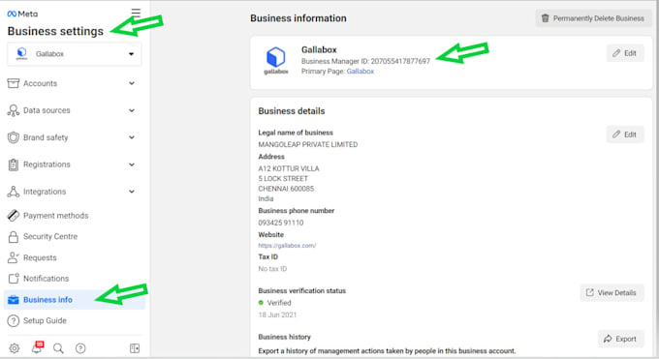The image size is (659, 359).
Task: Click the Notifications sidebar icon
Action: pyautogui.click(x=13, y=279)
